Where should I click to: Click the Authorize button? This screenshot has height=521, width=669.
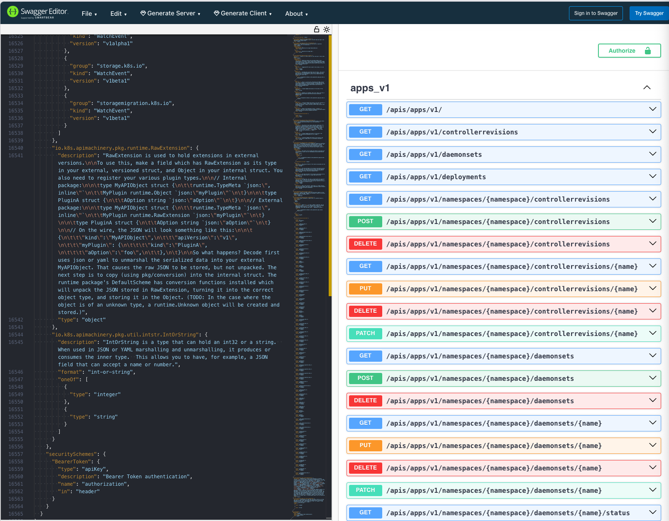pos(622,51)
